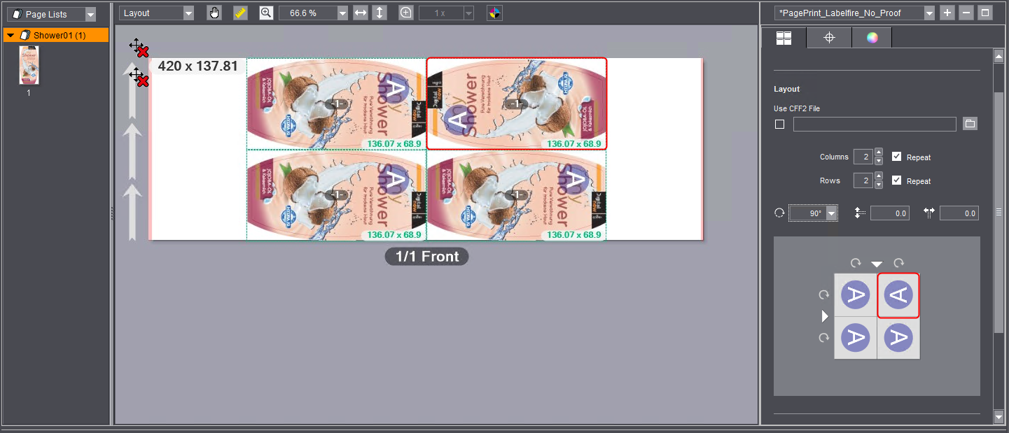Switch to the color wheel tab
The height and width of the screenshot is (433, 1009).
[x=872, y=38]
